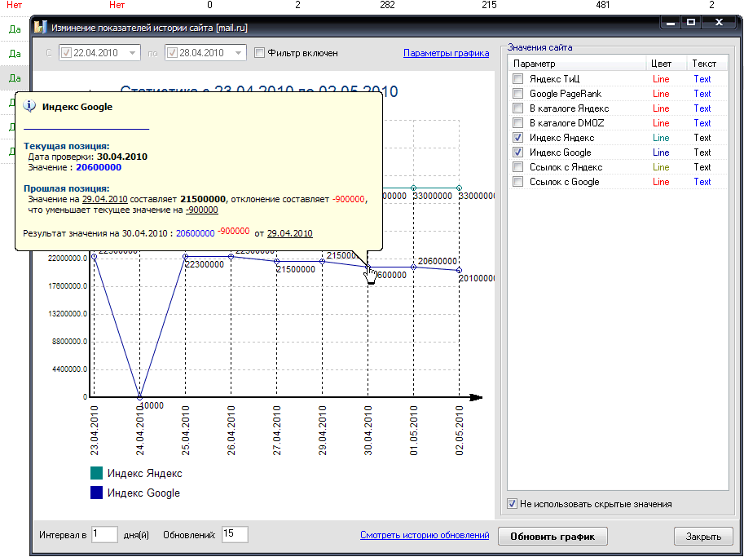Maximize the history dialog window

(x=690, y=23)
